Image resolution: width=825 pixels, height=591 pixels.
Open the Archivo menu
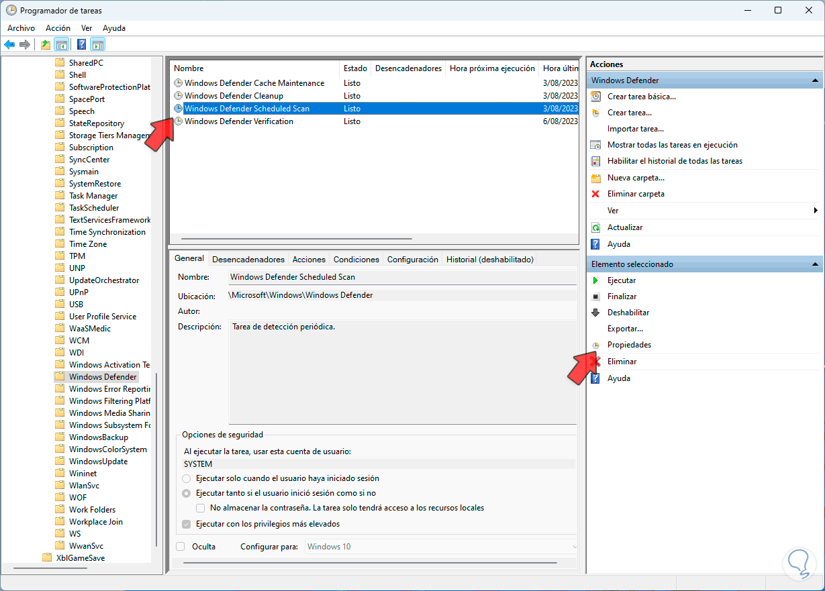pyautogui.click(x=21, y=28)
